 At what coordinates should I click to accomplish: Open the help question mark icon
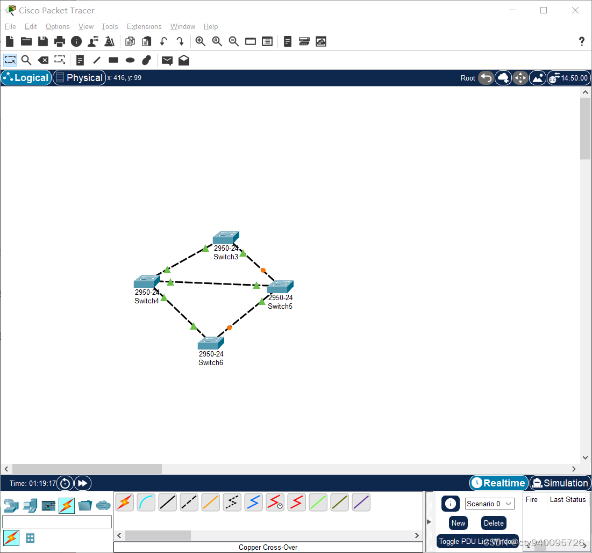tap(581, 41)
